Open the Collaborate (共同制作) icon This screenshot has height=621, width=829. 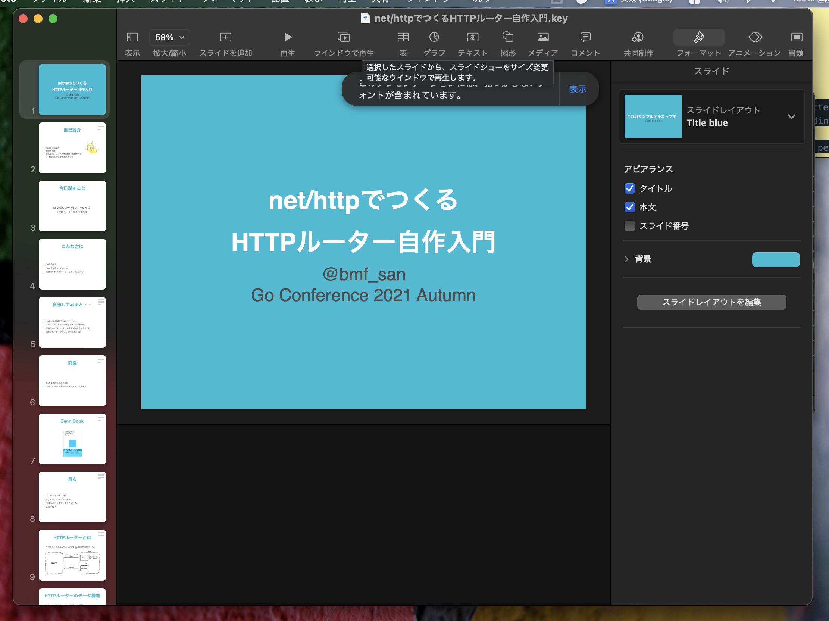638,37
